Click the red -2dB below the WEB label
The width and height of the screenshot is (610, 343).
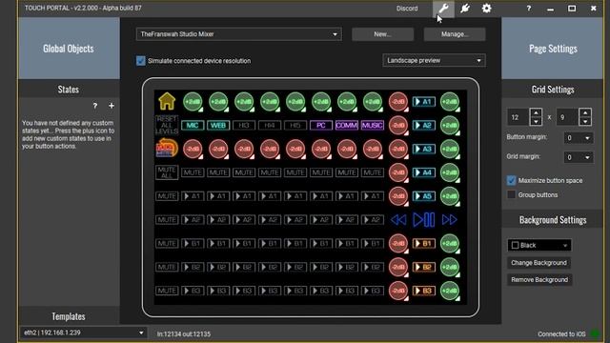coord(218,149)
